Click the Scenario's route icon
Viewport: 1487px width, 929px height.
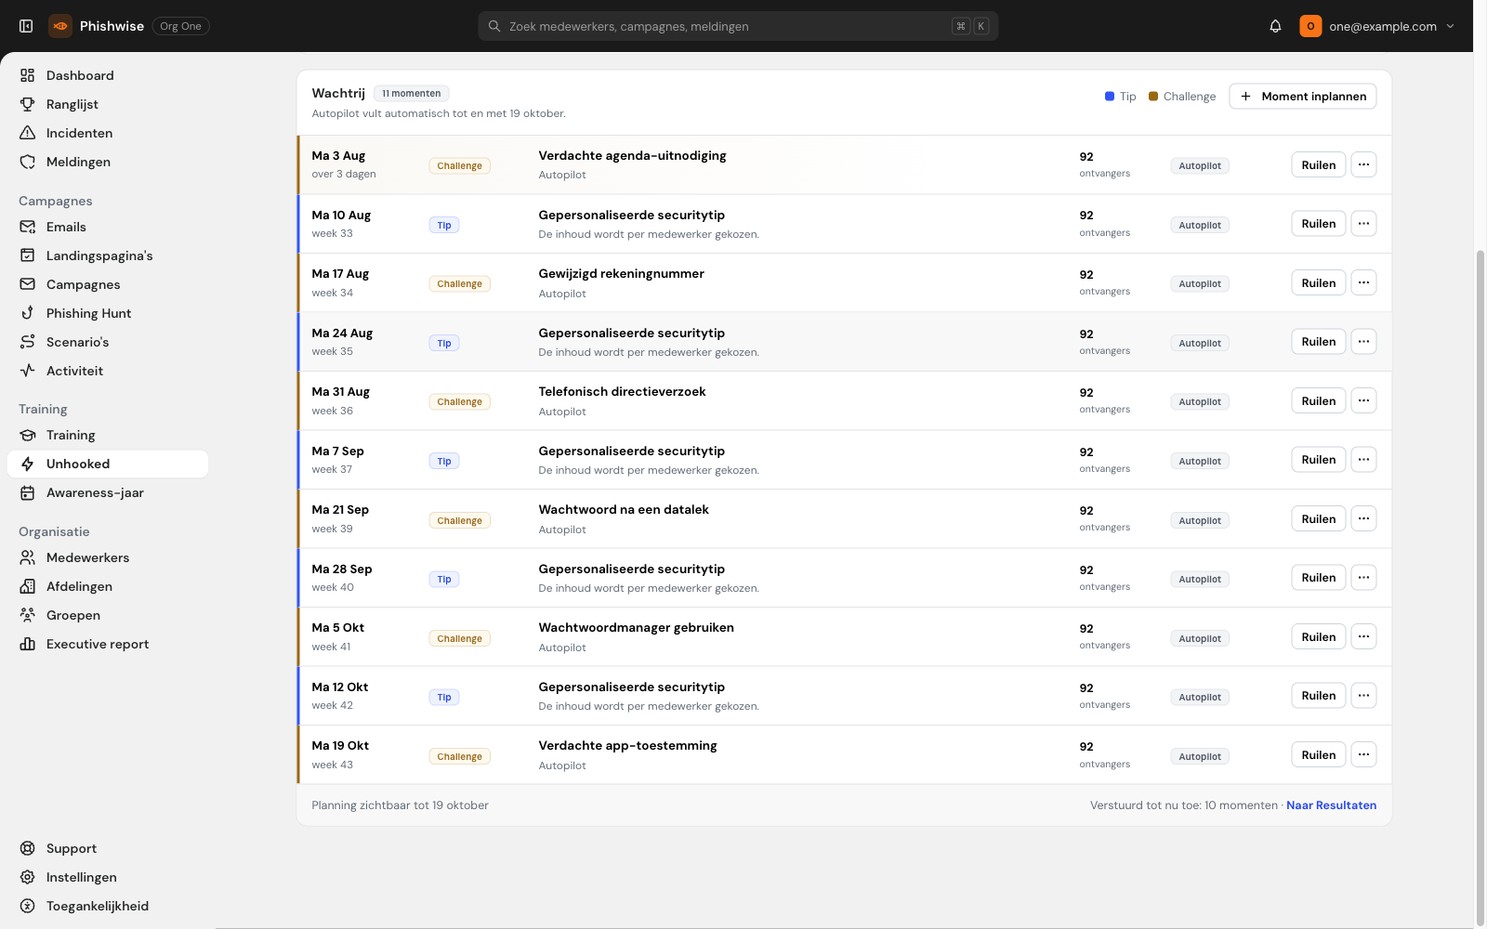pyautogui.click(x=28, y=342)
